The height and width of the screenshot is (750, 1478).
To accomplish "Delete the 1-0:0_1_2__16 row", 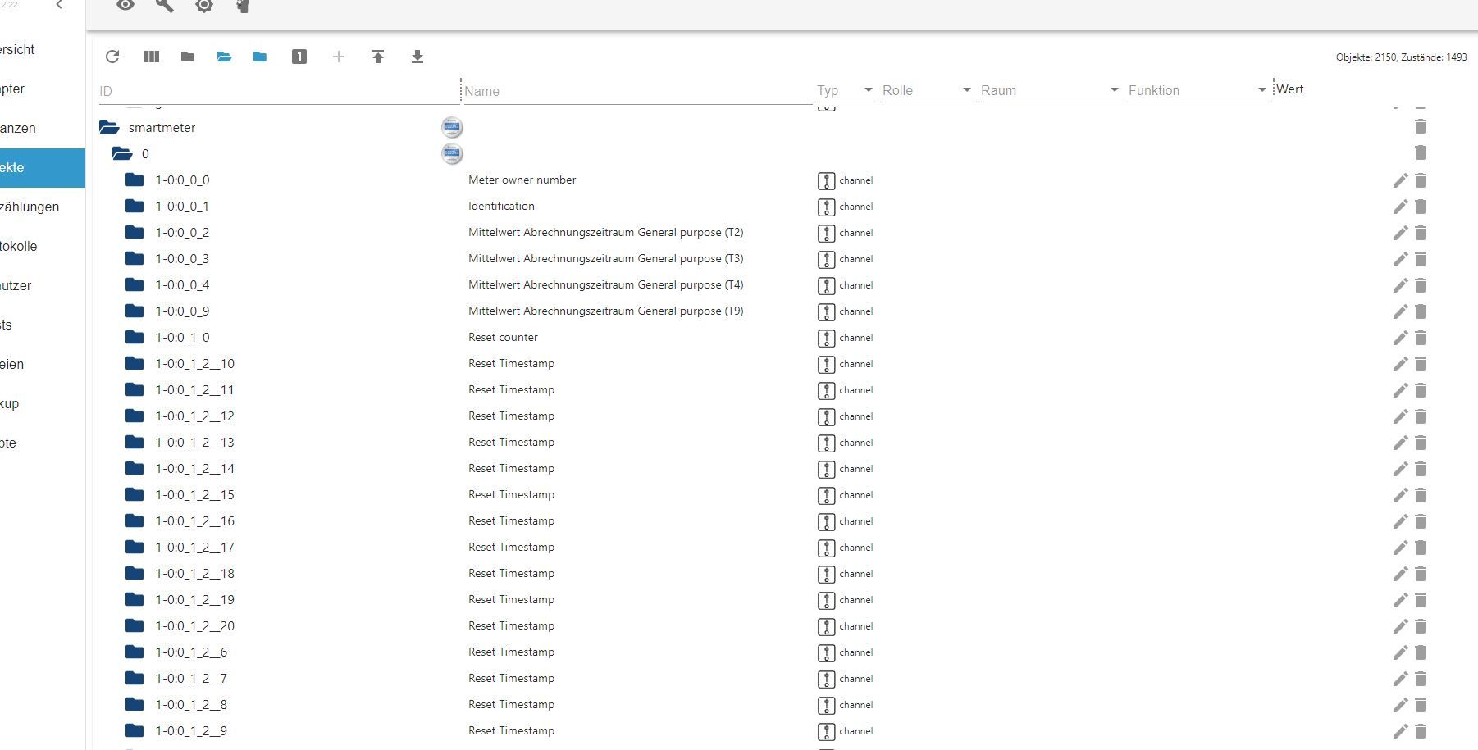I will tap(1421, 521).
